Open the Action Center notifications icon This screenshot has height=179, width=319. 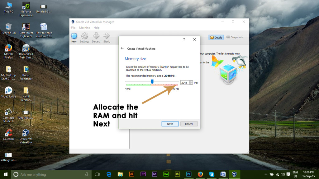coord(288,174)
